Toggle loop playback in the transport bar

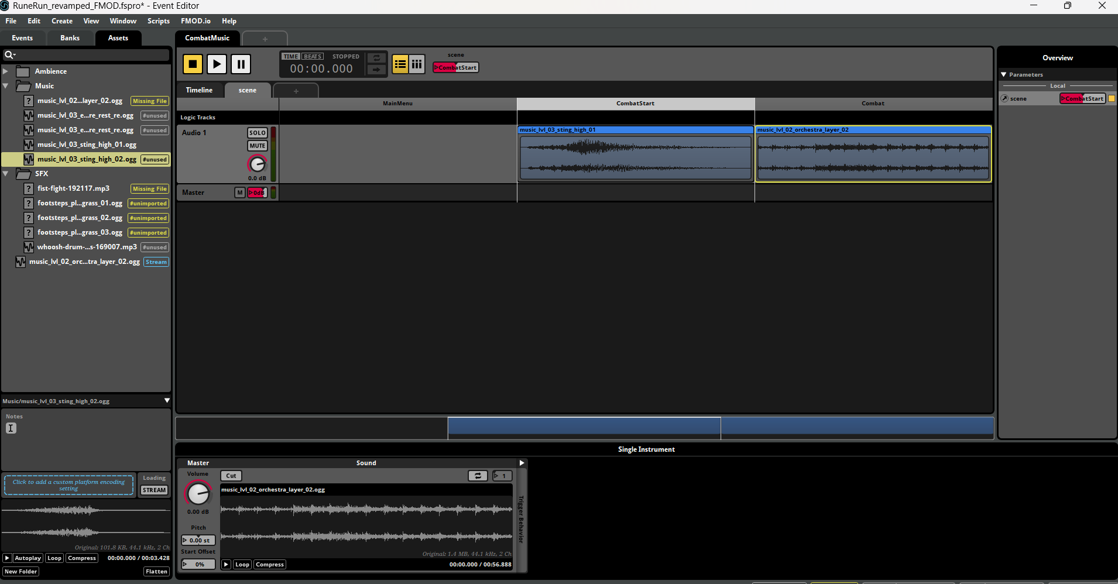tap(376, 58)
